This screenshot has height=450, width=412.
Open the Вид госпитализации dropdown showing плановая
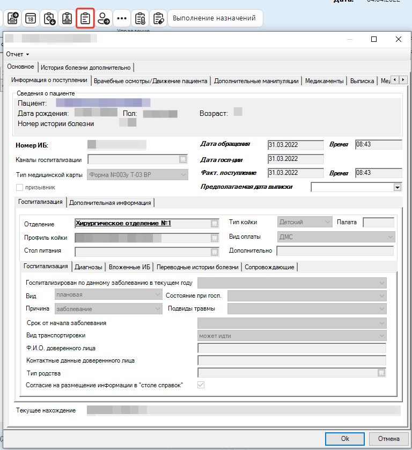point(108,295)
